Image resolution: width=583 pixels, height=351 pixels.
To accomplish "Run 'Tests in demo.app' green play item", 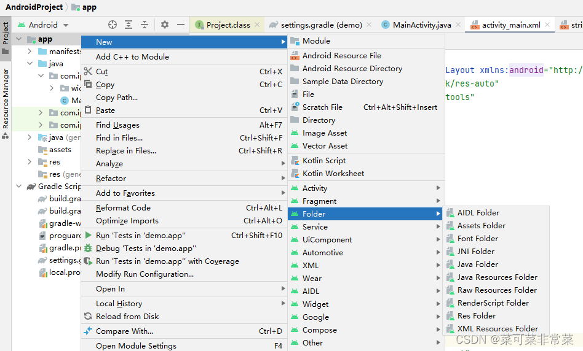I will click(184, 236).
